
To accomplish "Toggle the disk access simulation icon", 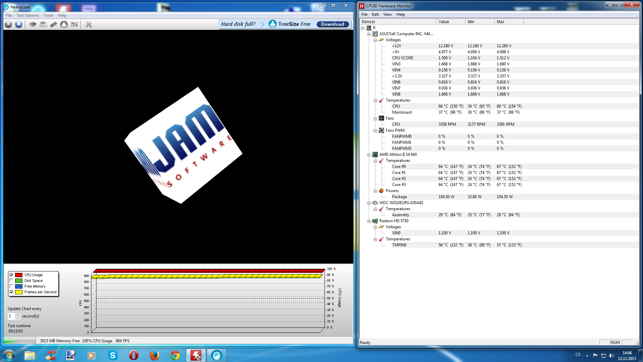I will 64,24.
